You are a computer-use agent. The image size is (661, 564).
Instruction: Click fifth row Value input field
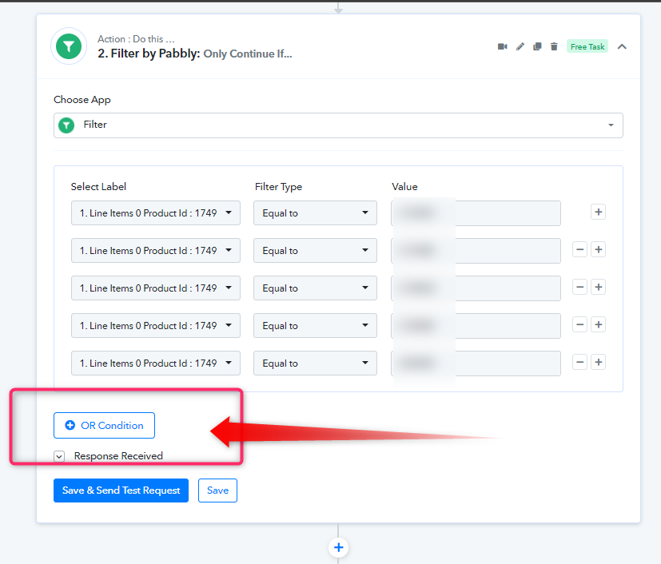[x=476, y=363]
